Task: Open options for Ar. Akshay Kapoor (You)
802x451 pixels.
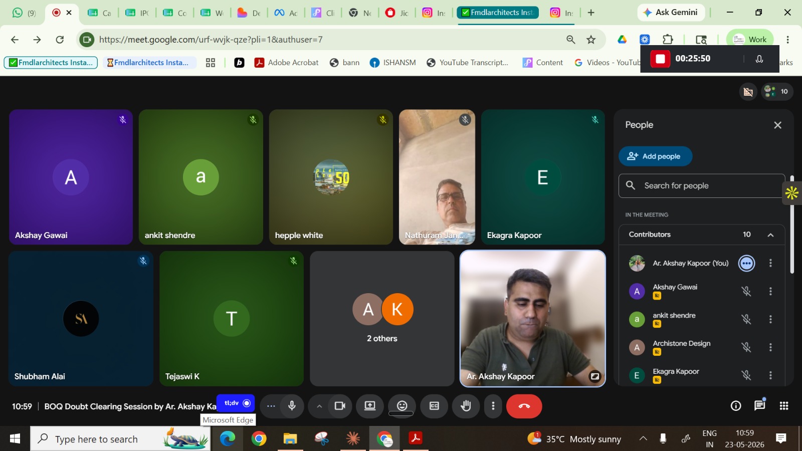Action: pyautogui.click(x=770, y=263)
